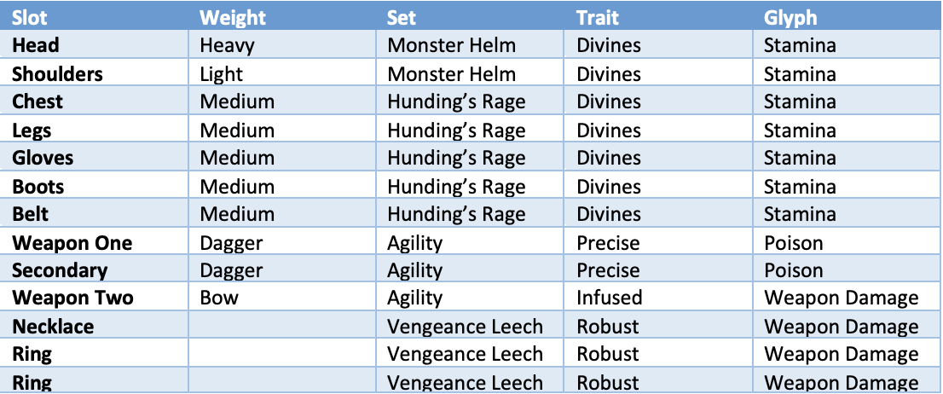Click the Precise trait in Secondary row
The height and width of the screenshot is (394, 943).
pos(607,270)
